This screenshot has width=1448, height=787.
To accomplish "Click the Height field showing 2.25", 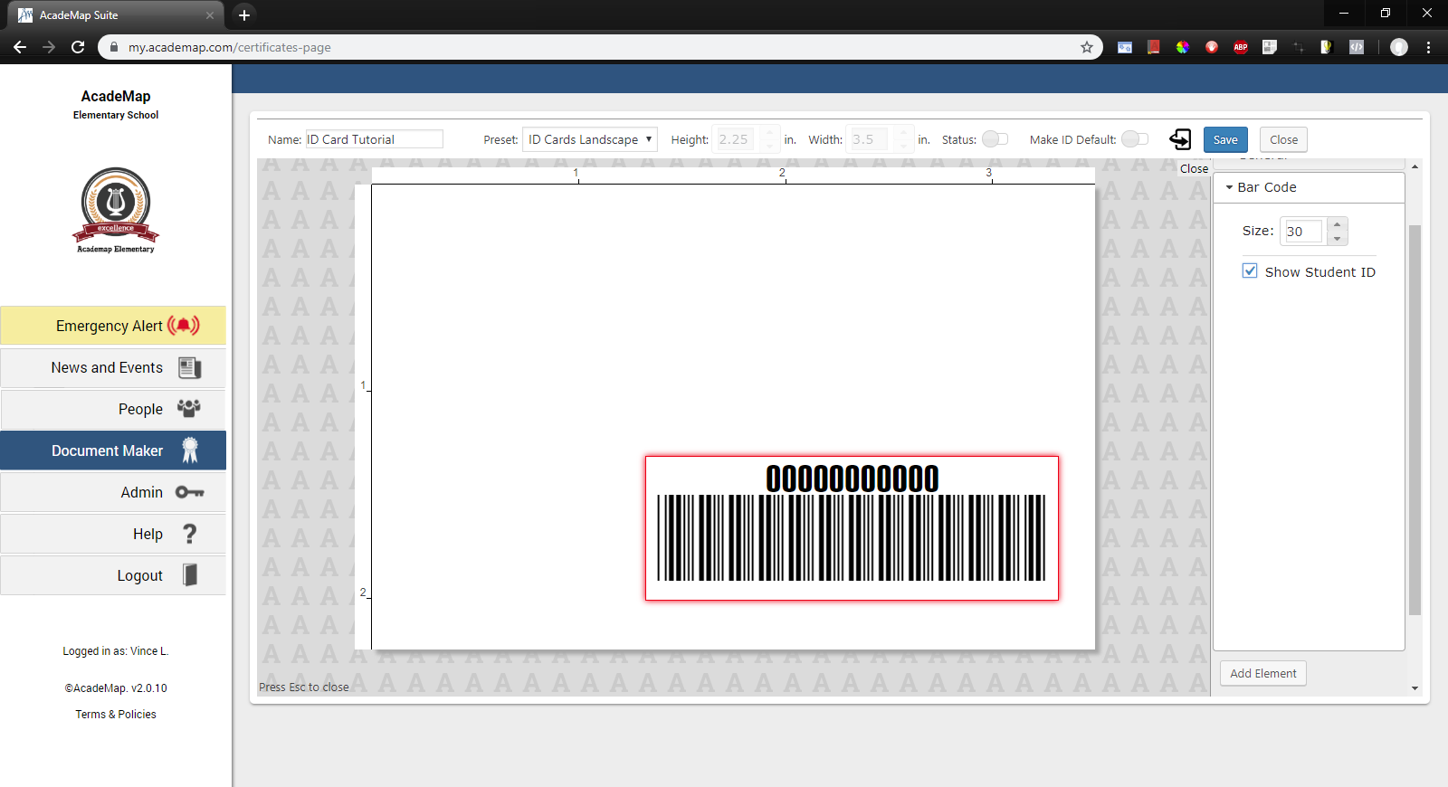I will tap(734, 139).
